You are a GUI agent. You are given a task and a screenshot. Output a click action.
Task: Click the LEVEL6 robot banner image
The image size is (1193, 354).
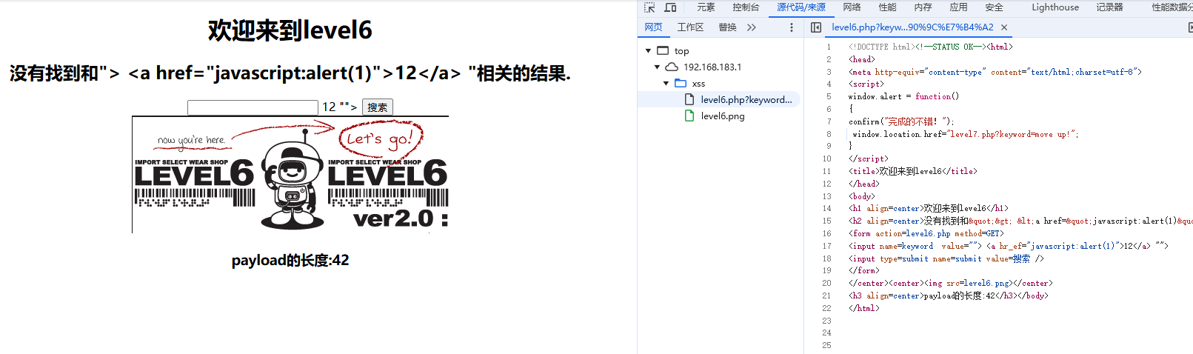(290, 175)
